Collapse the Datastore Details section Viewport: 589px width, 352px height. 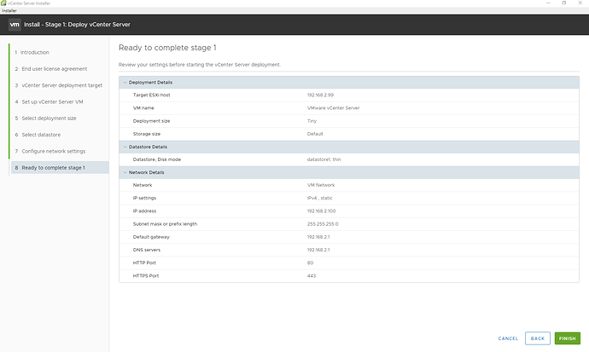click(124, 147)
